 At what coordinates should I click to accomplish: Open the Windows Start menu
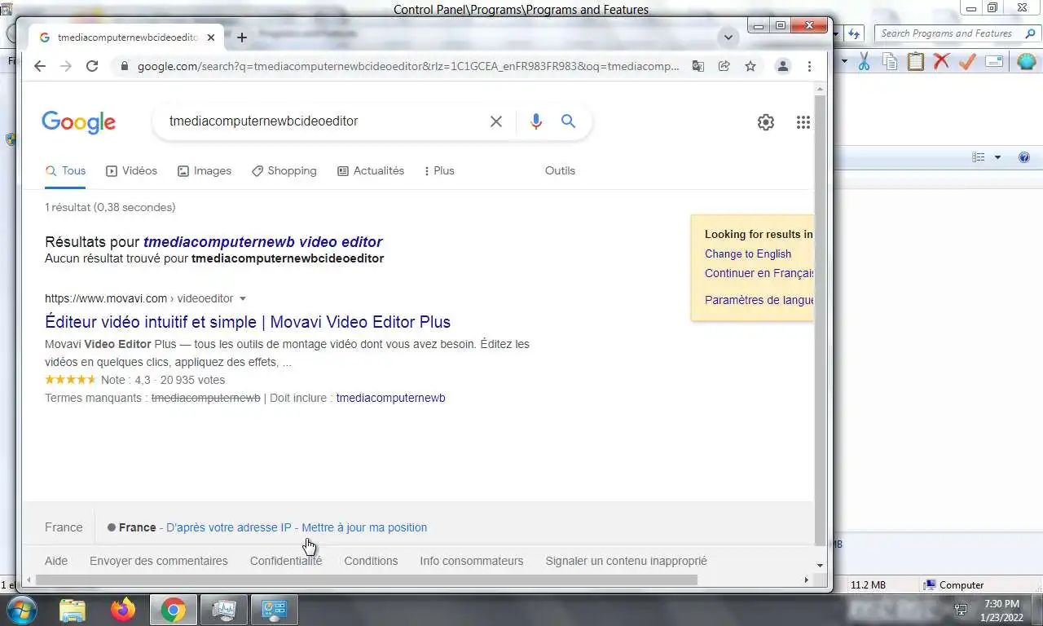21,610
